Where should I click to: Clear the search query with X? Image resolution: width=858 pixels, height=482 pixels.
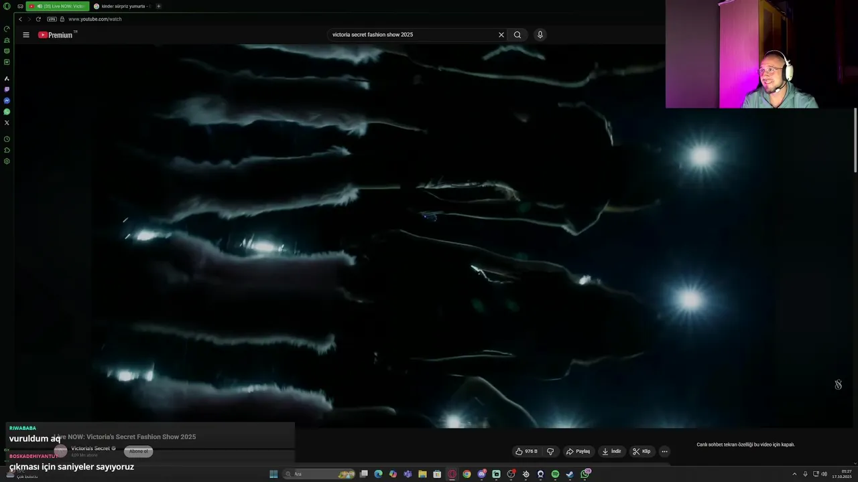click(x=501, y=35)
